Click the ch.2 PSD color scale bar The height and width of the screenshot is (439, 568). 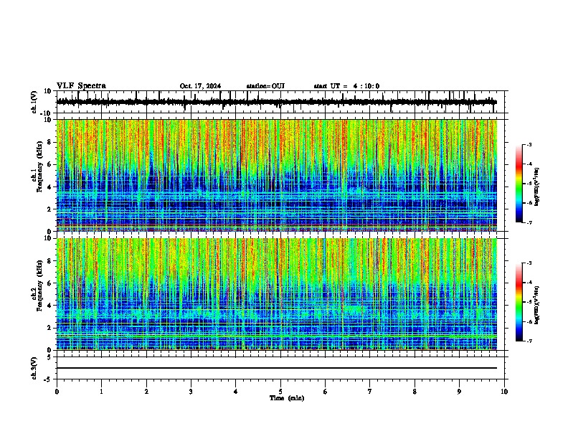tap(519, 302)
